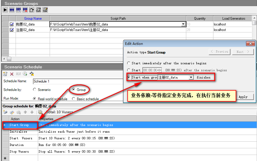Delete action icon in group schedule toolbar
This screenshot has width=257, height=161.
click(19, 112)
